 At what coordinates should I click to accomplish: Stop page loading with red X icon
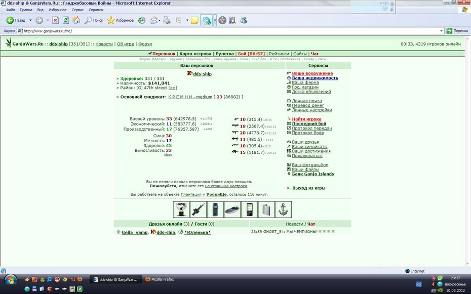[x=55, y=20]
